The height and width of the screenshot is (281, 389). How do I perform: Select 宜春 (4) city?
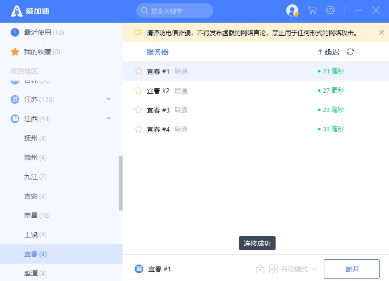[x=61, y=254]
